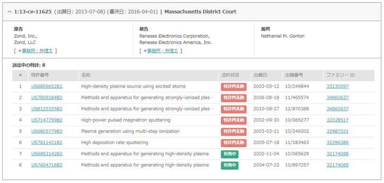This screenshot has width=384, height=183.
Task: Click 特許料未納 badge for US7811421B2
Action: click(x=234, y=143)
